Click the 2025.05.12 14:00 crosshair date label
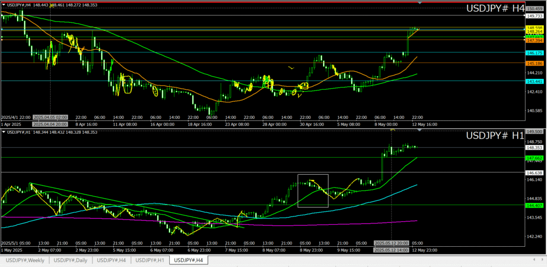547x267 pixels. click(390, 250)
